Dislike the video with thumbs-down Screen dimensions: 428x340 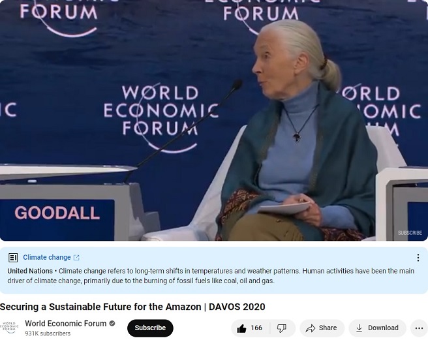282,328
